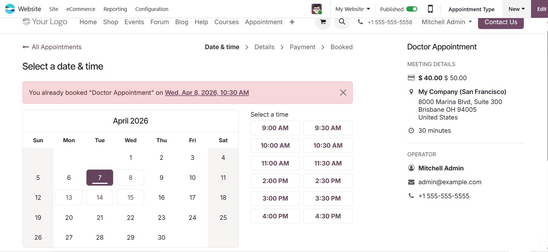Click My Company (San Francisco) location
This screenshot has height=252, width=548.
(462, 92)
